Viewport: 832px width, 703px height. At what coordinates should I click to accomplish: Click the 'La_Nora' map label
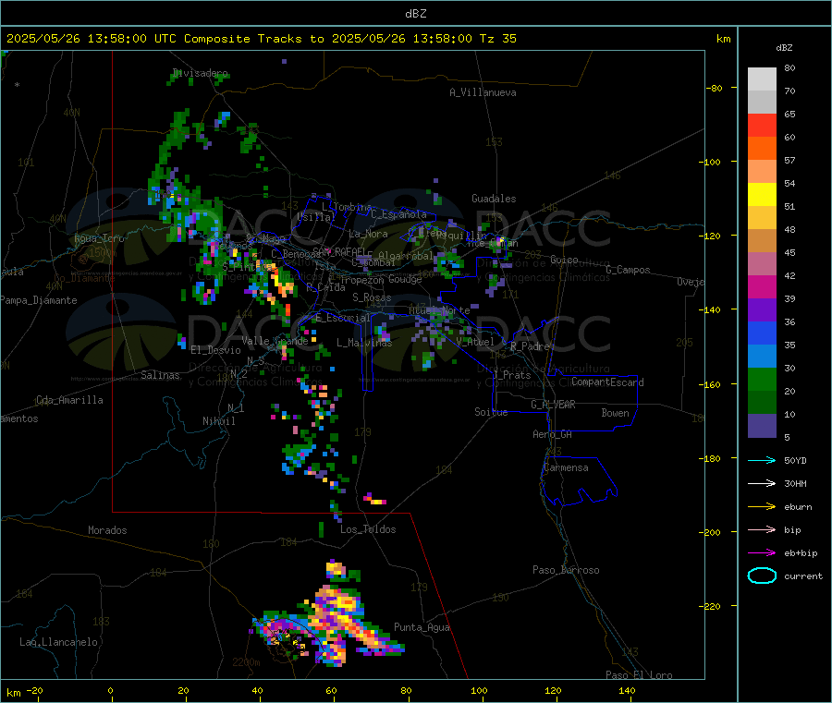[x=368, y=234]
